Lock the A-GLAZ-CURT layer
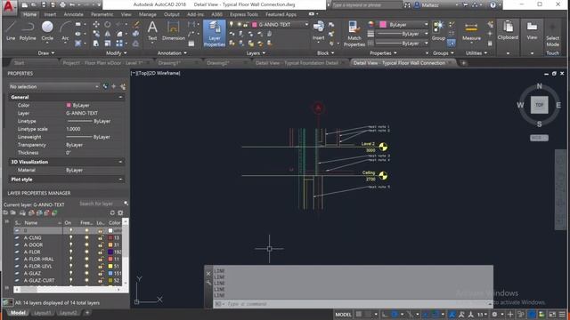 (101, 281)
